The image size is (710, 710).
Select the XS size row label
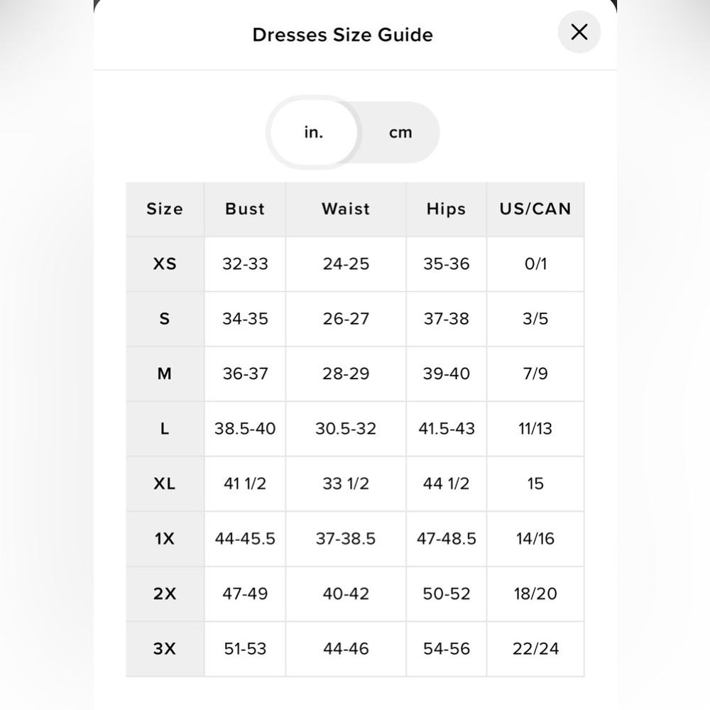tap(165, 264)
